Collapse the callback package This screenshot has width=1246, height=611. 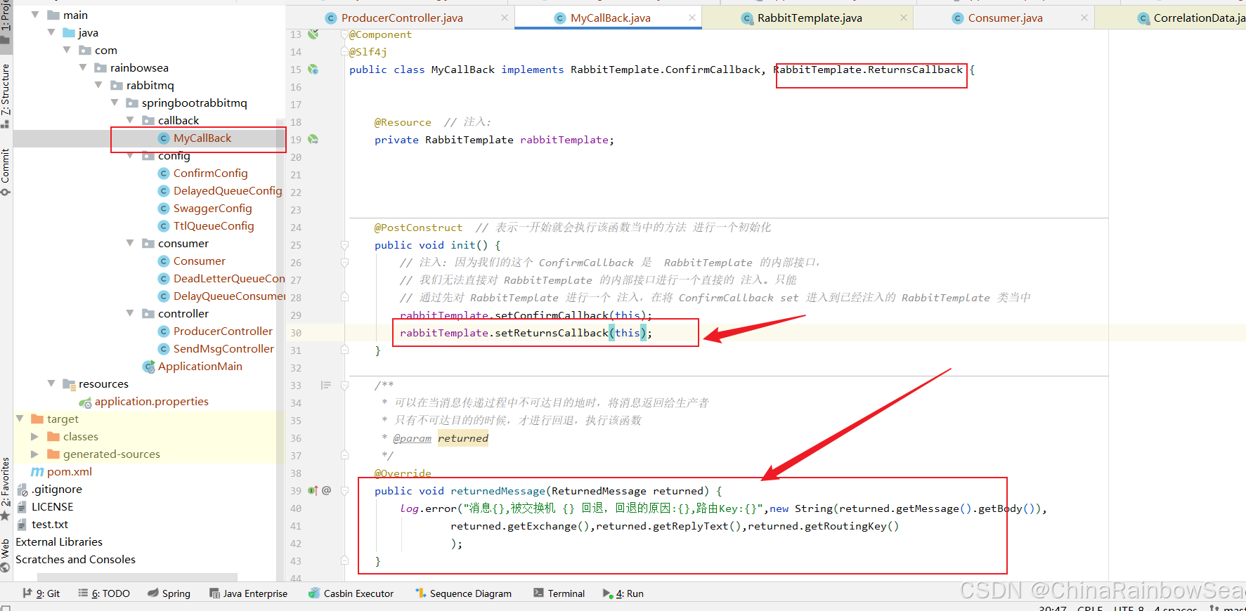(x=130, y=120)
